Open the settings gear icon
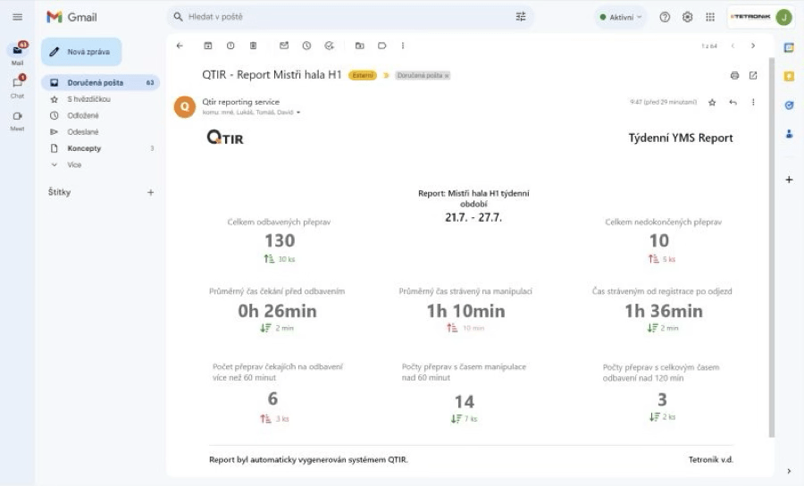The image size is (804, 486). [687, 17]
